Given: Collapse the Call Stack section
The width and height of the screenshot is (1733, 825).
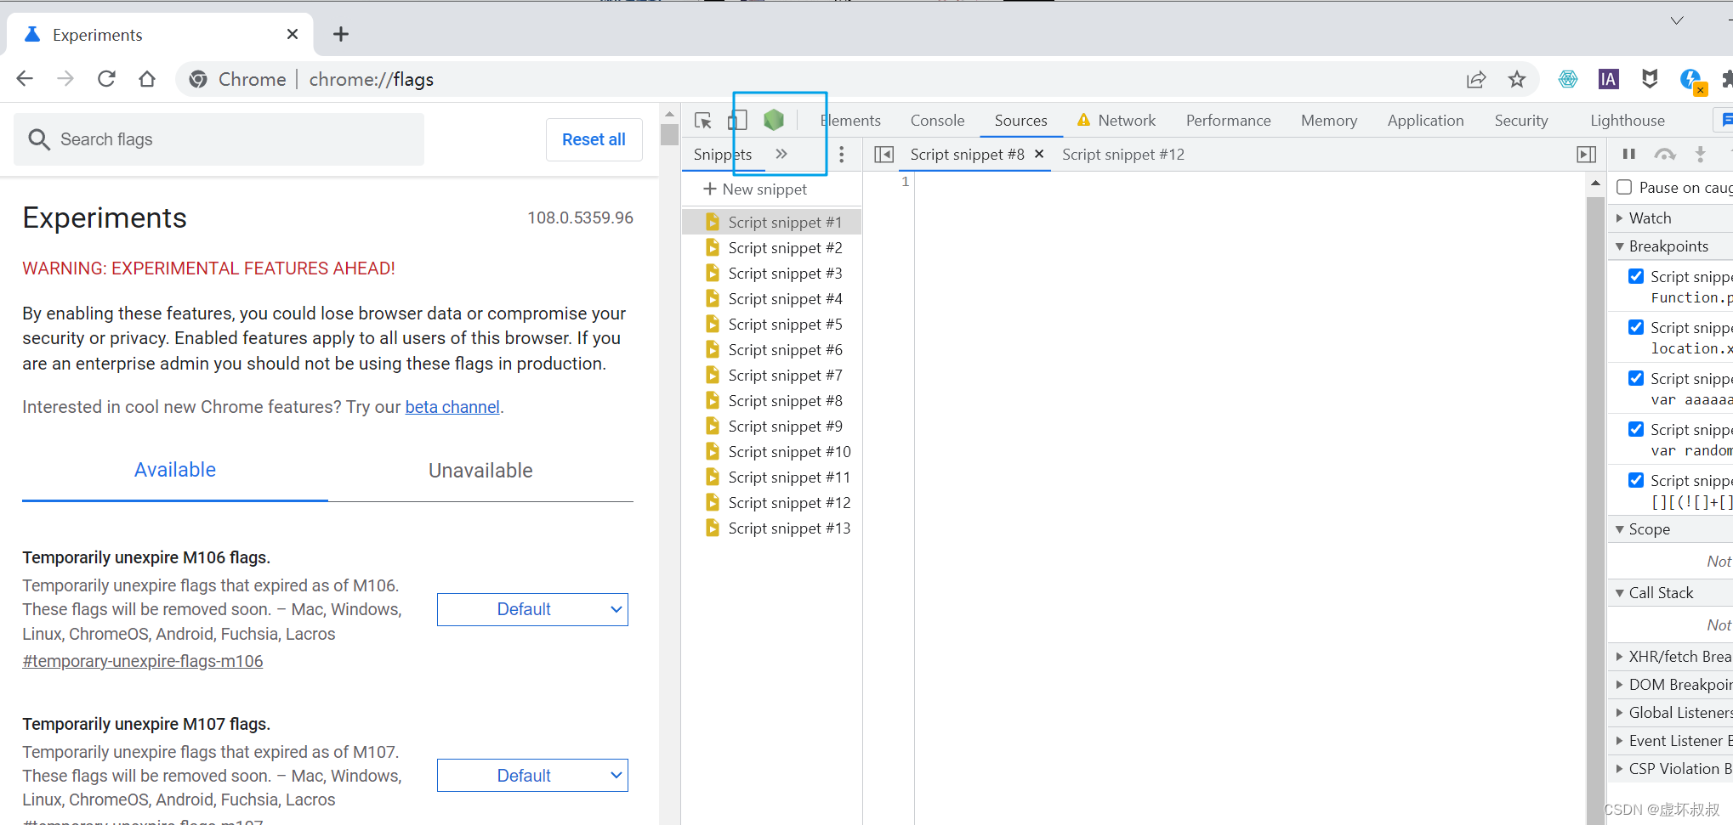Looking at the screenshot, I should pos(1670,593).
